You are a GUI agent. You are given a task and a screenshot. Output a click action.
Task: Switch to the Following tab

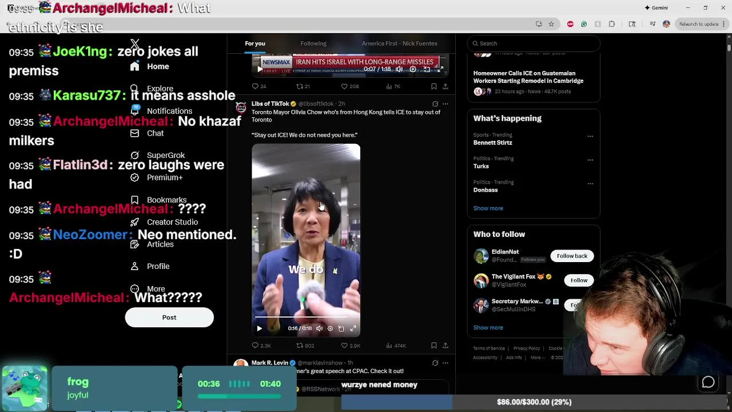pos(313,43)
